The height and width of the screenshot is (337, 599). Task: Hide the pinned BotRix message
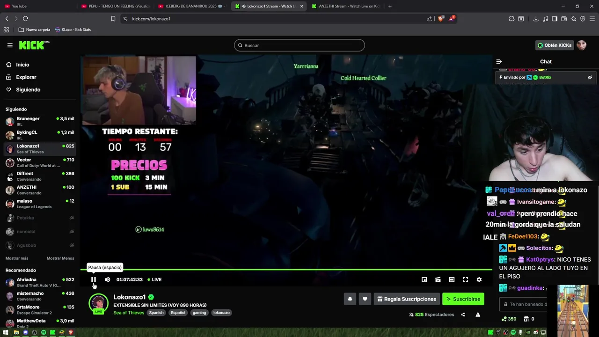point(590,77)
